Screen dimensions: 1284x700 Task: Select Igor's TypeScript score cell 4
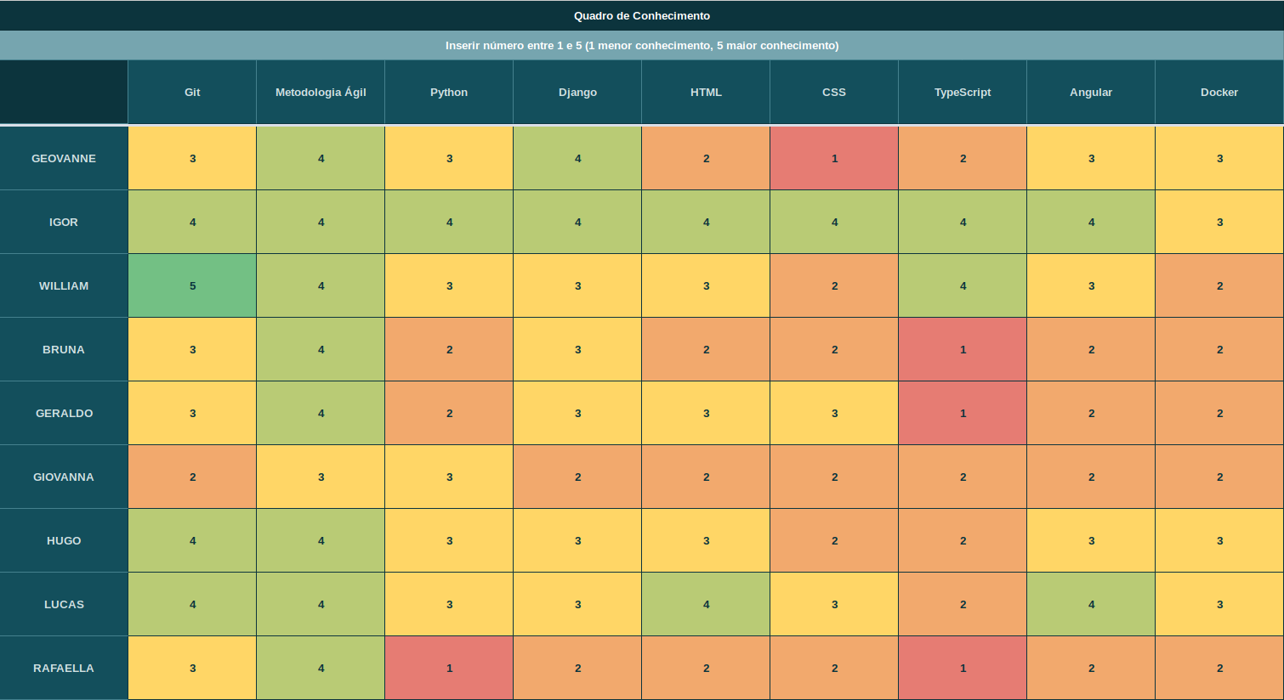point(963,222)
